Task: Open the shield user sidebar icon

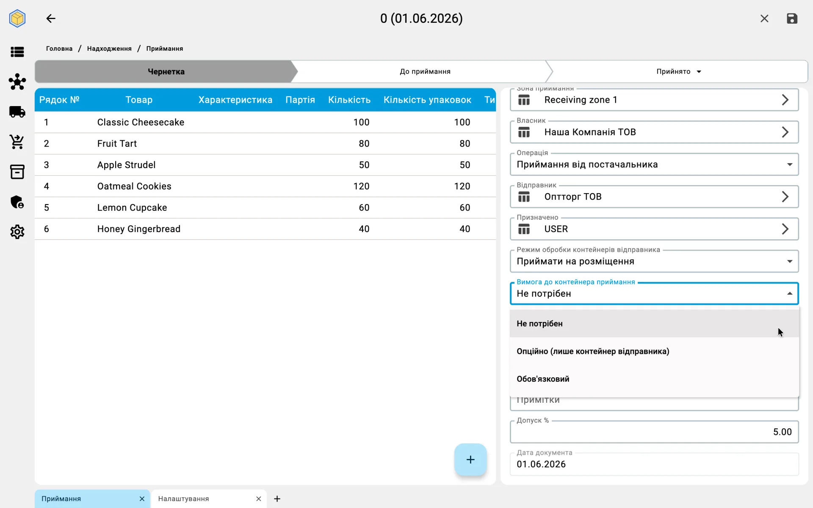Action: click(x=17, y=202)
